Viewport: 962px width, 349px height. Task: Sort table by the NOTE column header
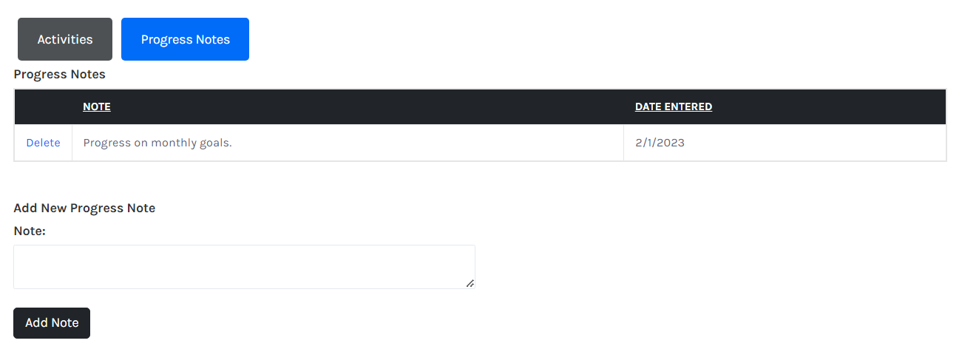[x=97, y=106]
